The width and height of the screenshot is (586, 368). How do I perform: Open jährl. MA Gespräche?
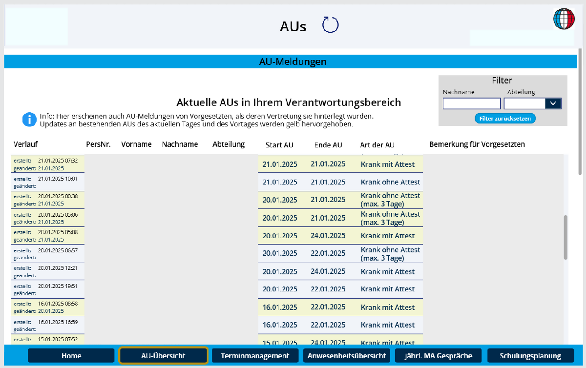[x=438, y=356]
